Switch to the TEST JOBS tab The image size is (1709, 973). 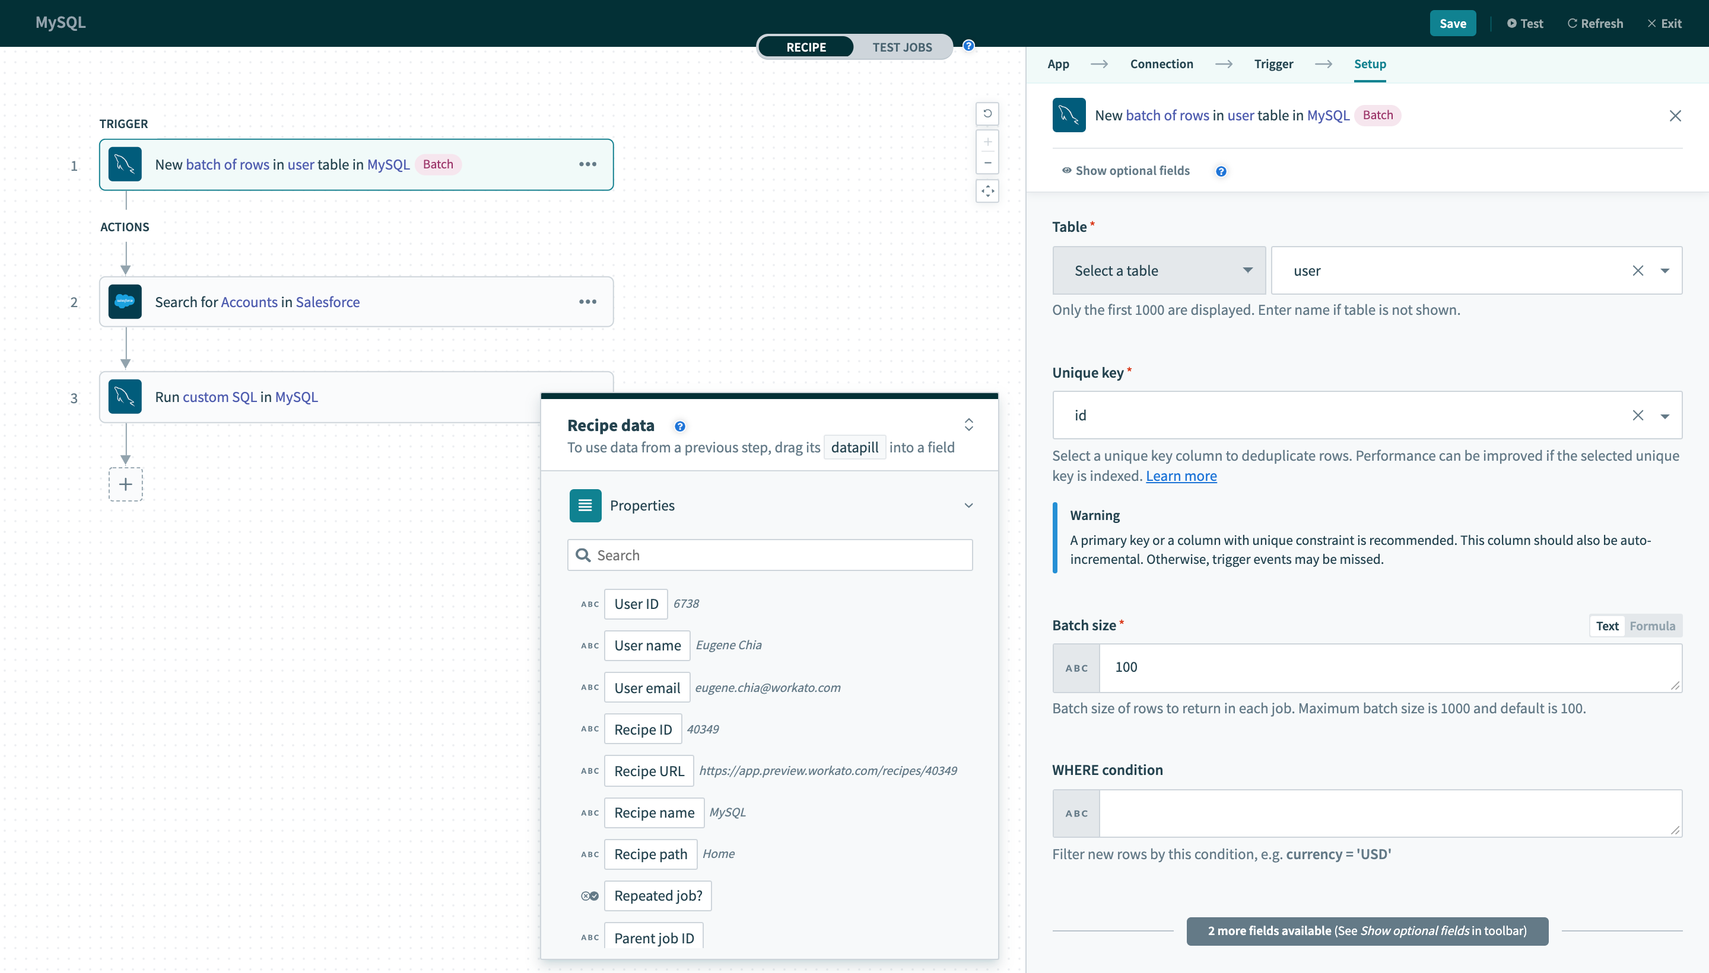tap(903, 47)
